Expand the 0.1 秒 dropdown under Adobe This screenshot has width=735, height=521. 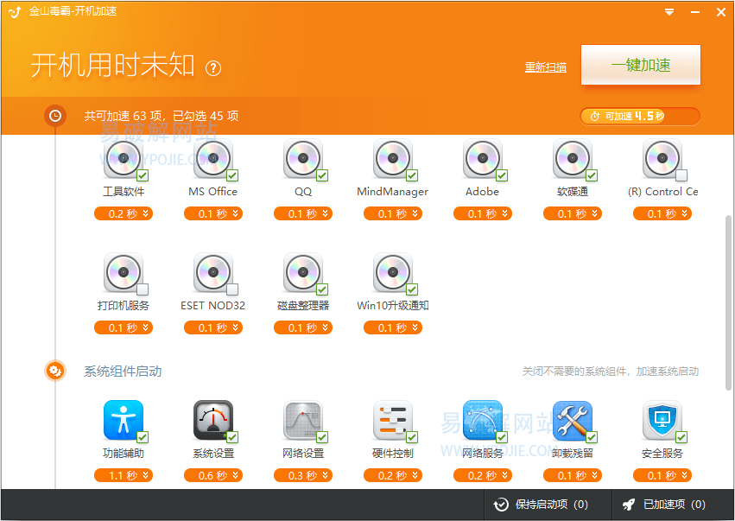click(x=483, y=213)
